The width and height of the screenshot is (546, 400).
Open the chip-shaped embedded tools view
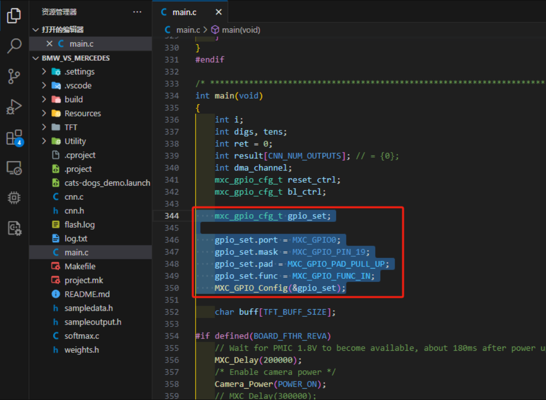[x=14, y=198]
